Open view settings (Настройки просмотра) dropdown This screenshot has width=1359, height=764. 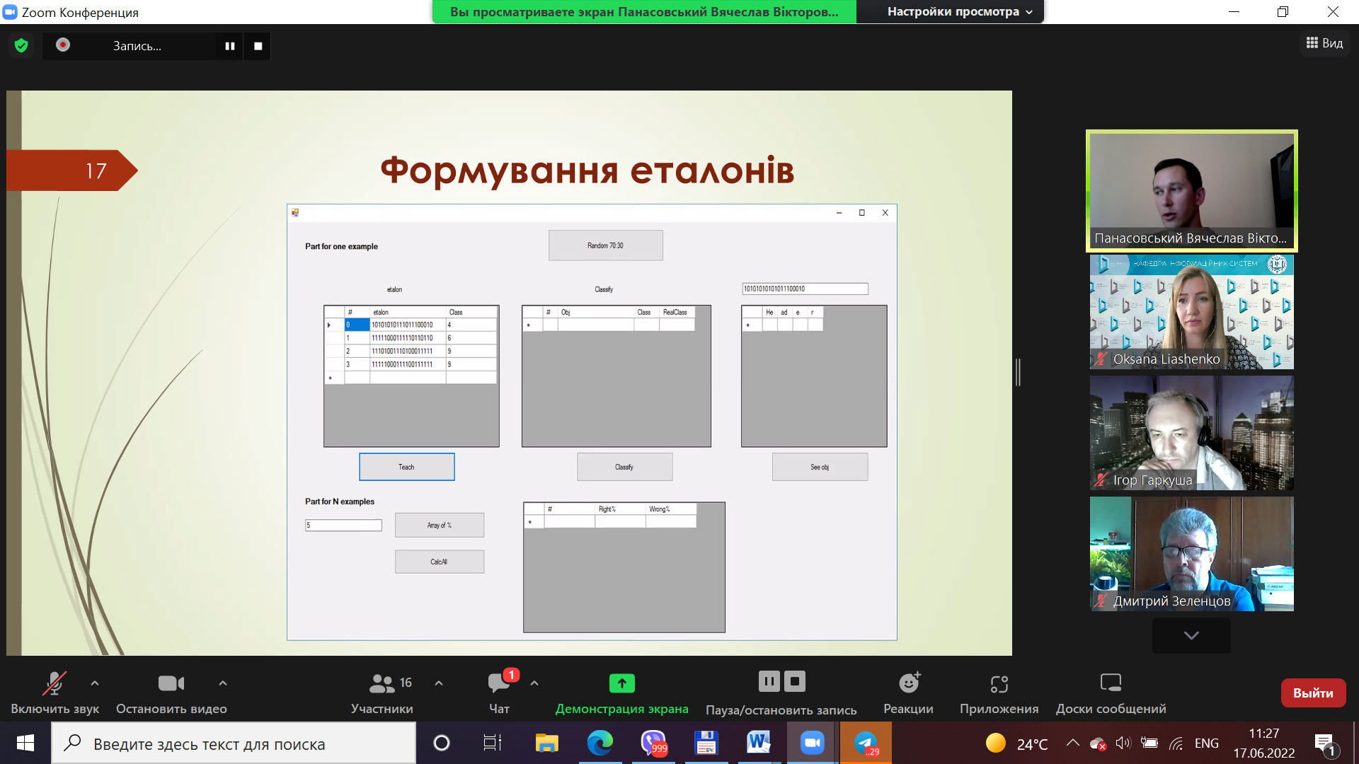960,11
